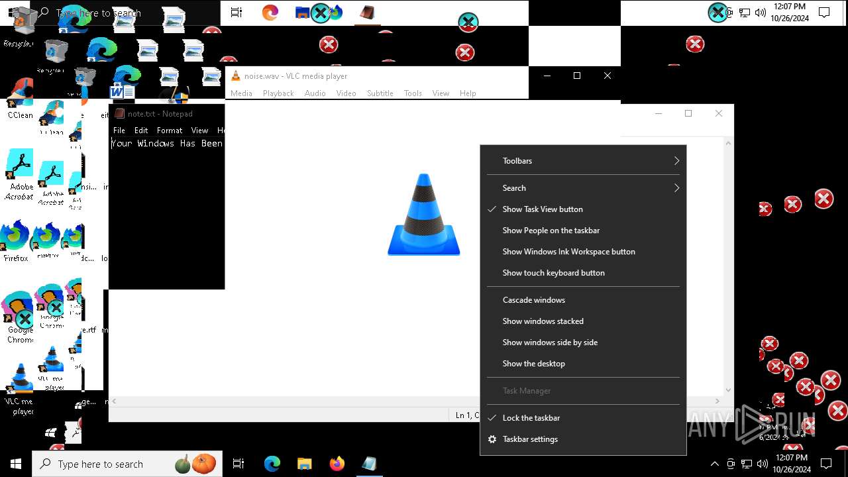848x477 pixels.
Task: Click the Notepad horizontal scrollbar left arrow
Action: [114, 401]
